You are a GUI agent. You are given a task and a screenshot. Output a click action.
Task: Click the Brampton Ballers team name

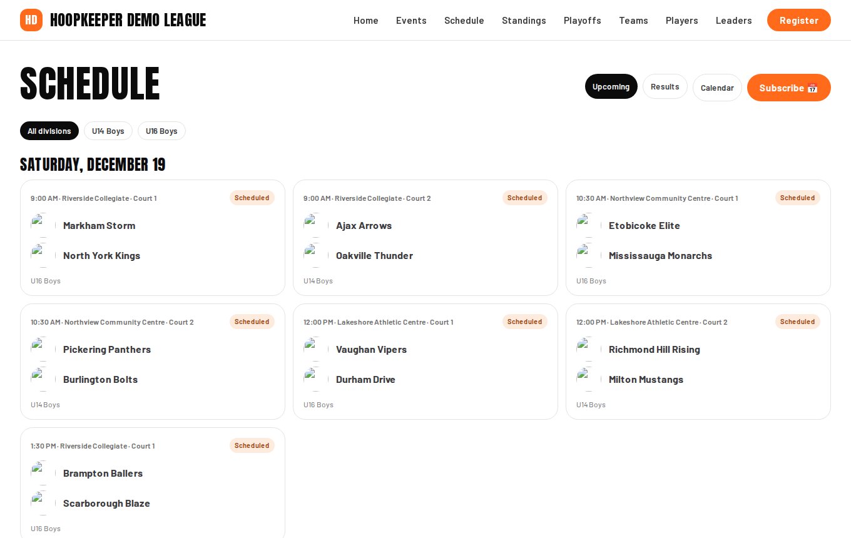103,473
